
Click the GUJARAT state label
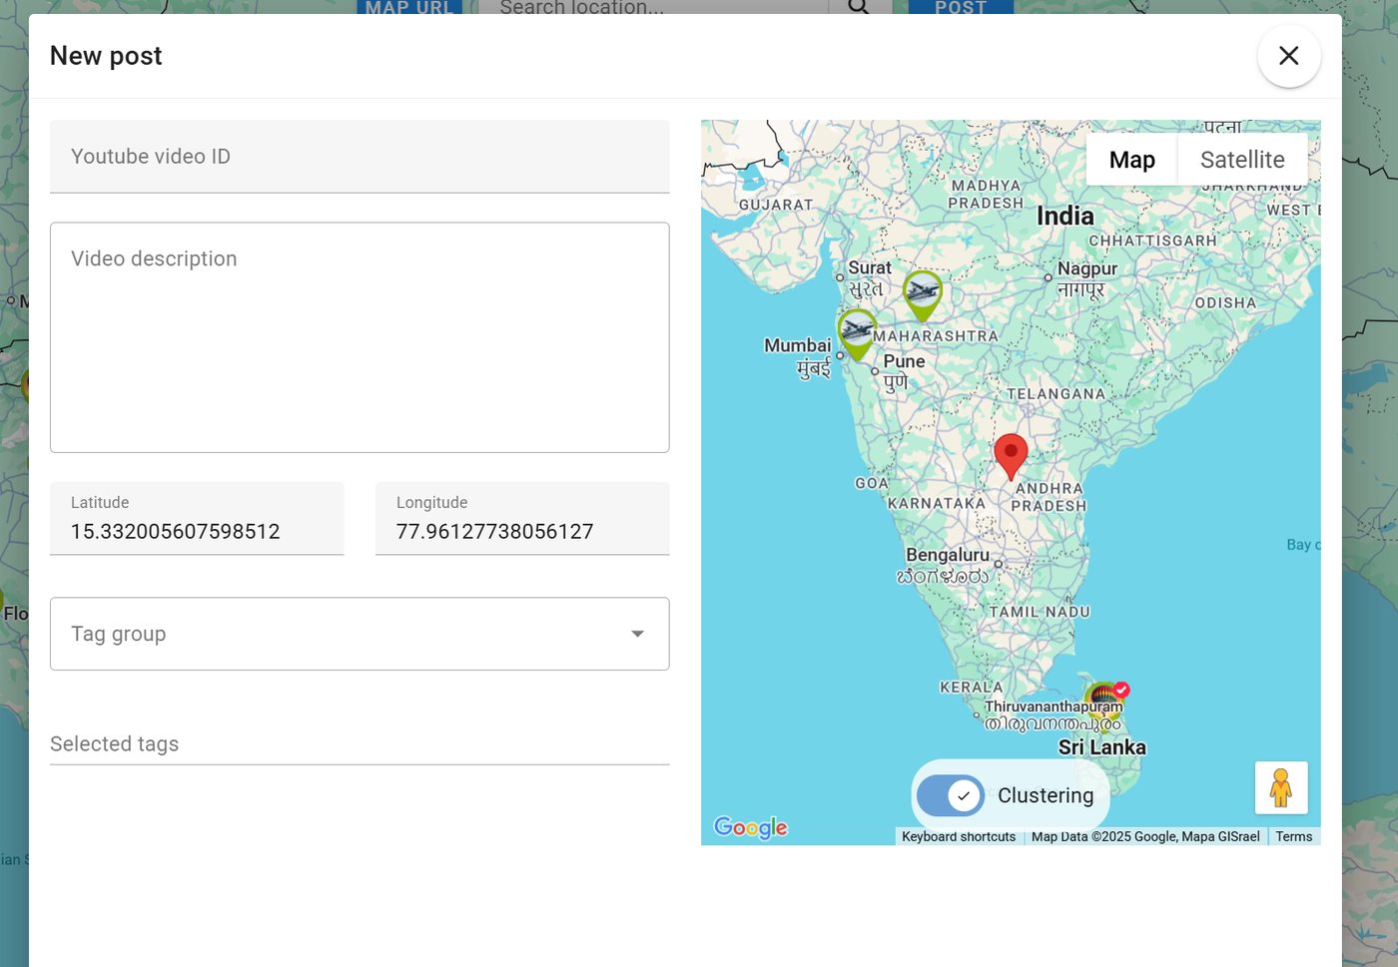tap(776, 205)
